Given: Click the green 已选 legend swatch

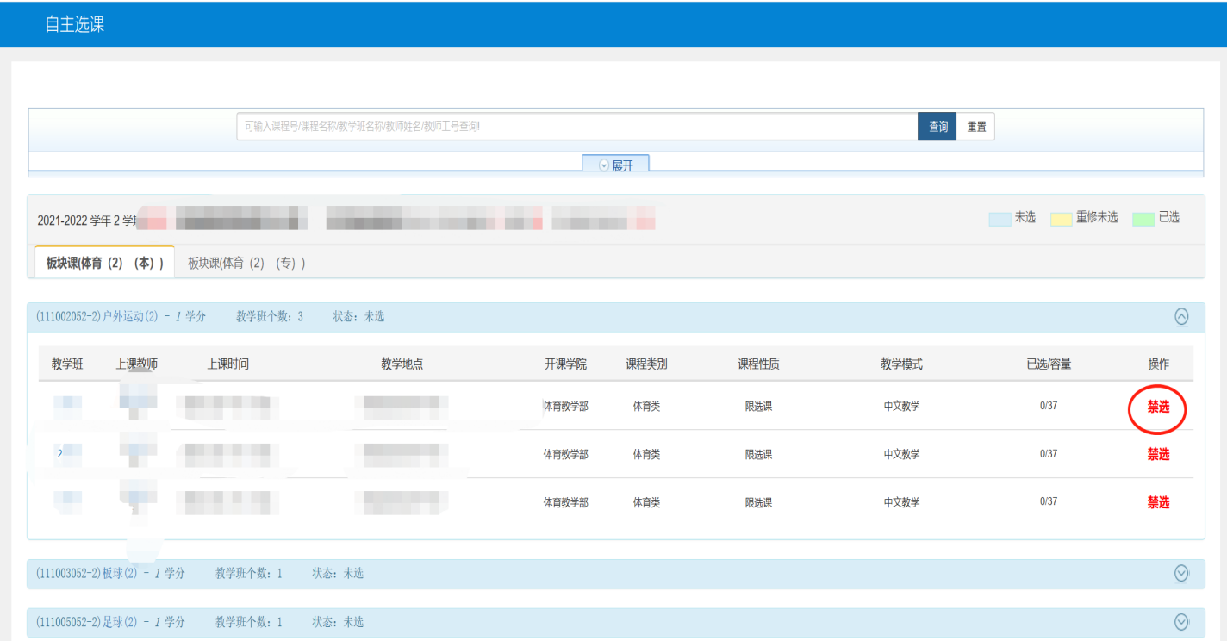Looking at the screenshot, I should coord(1143,219).
